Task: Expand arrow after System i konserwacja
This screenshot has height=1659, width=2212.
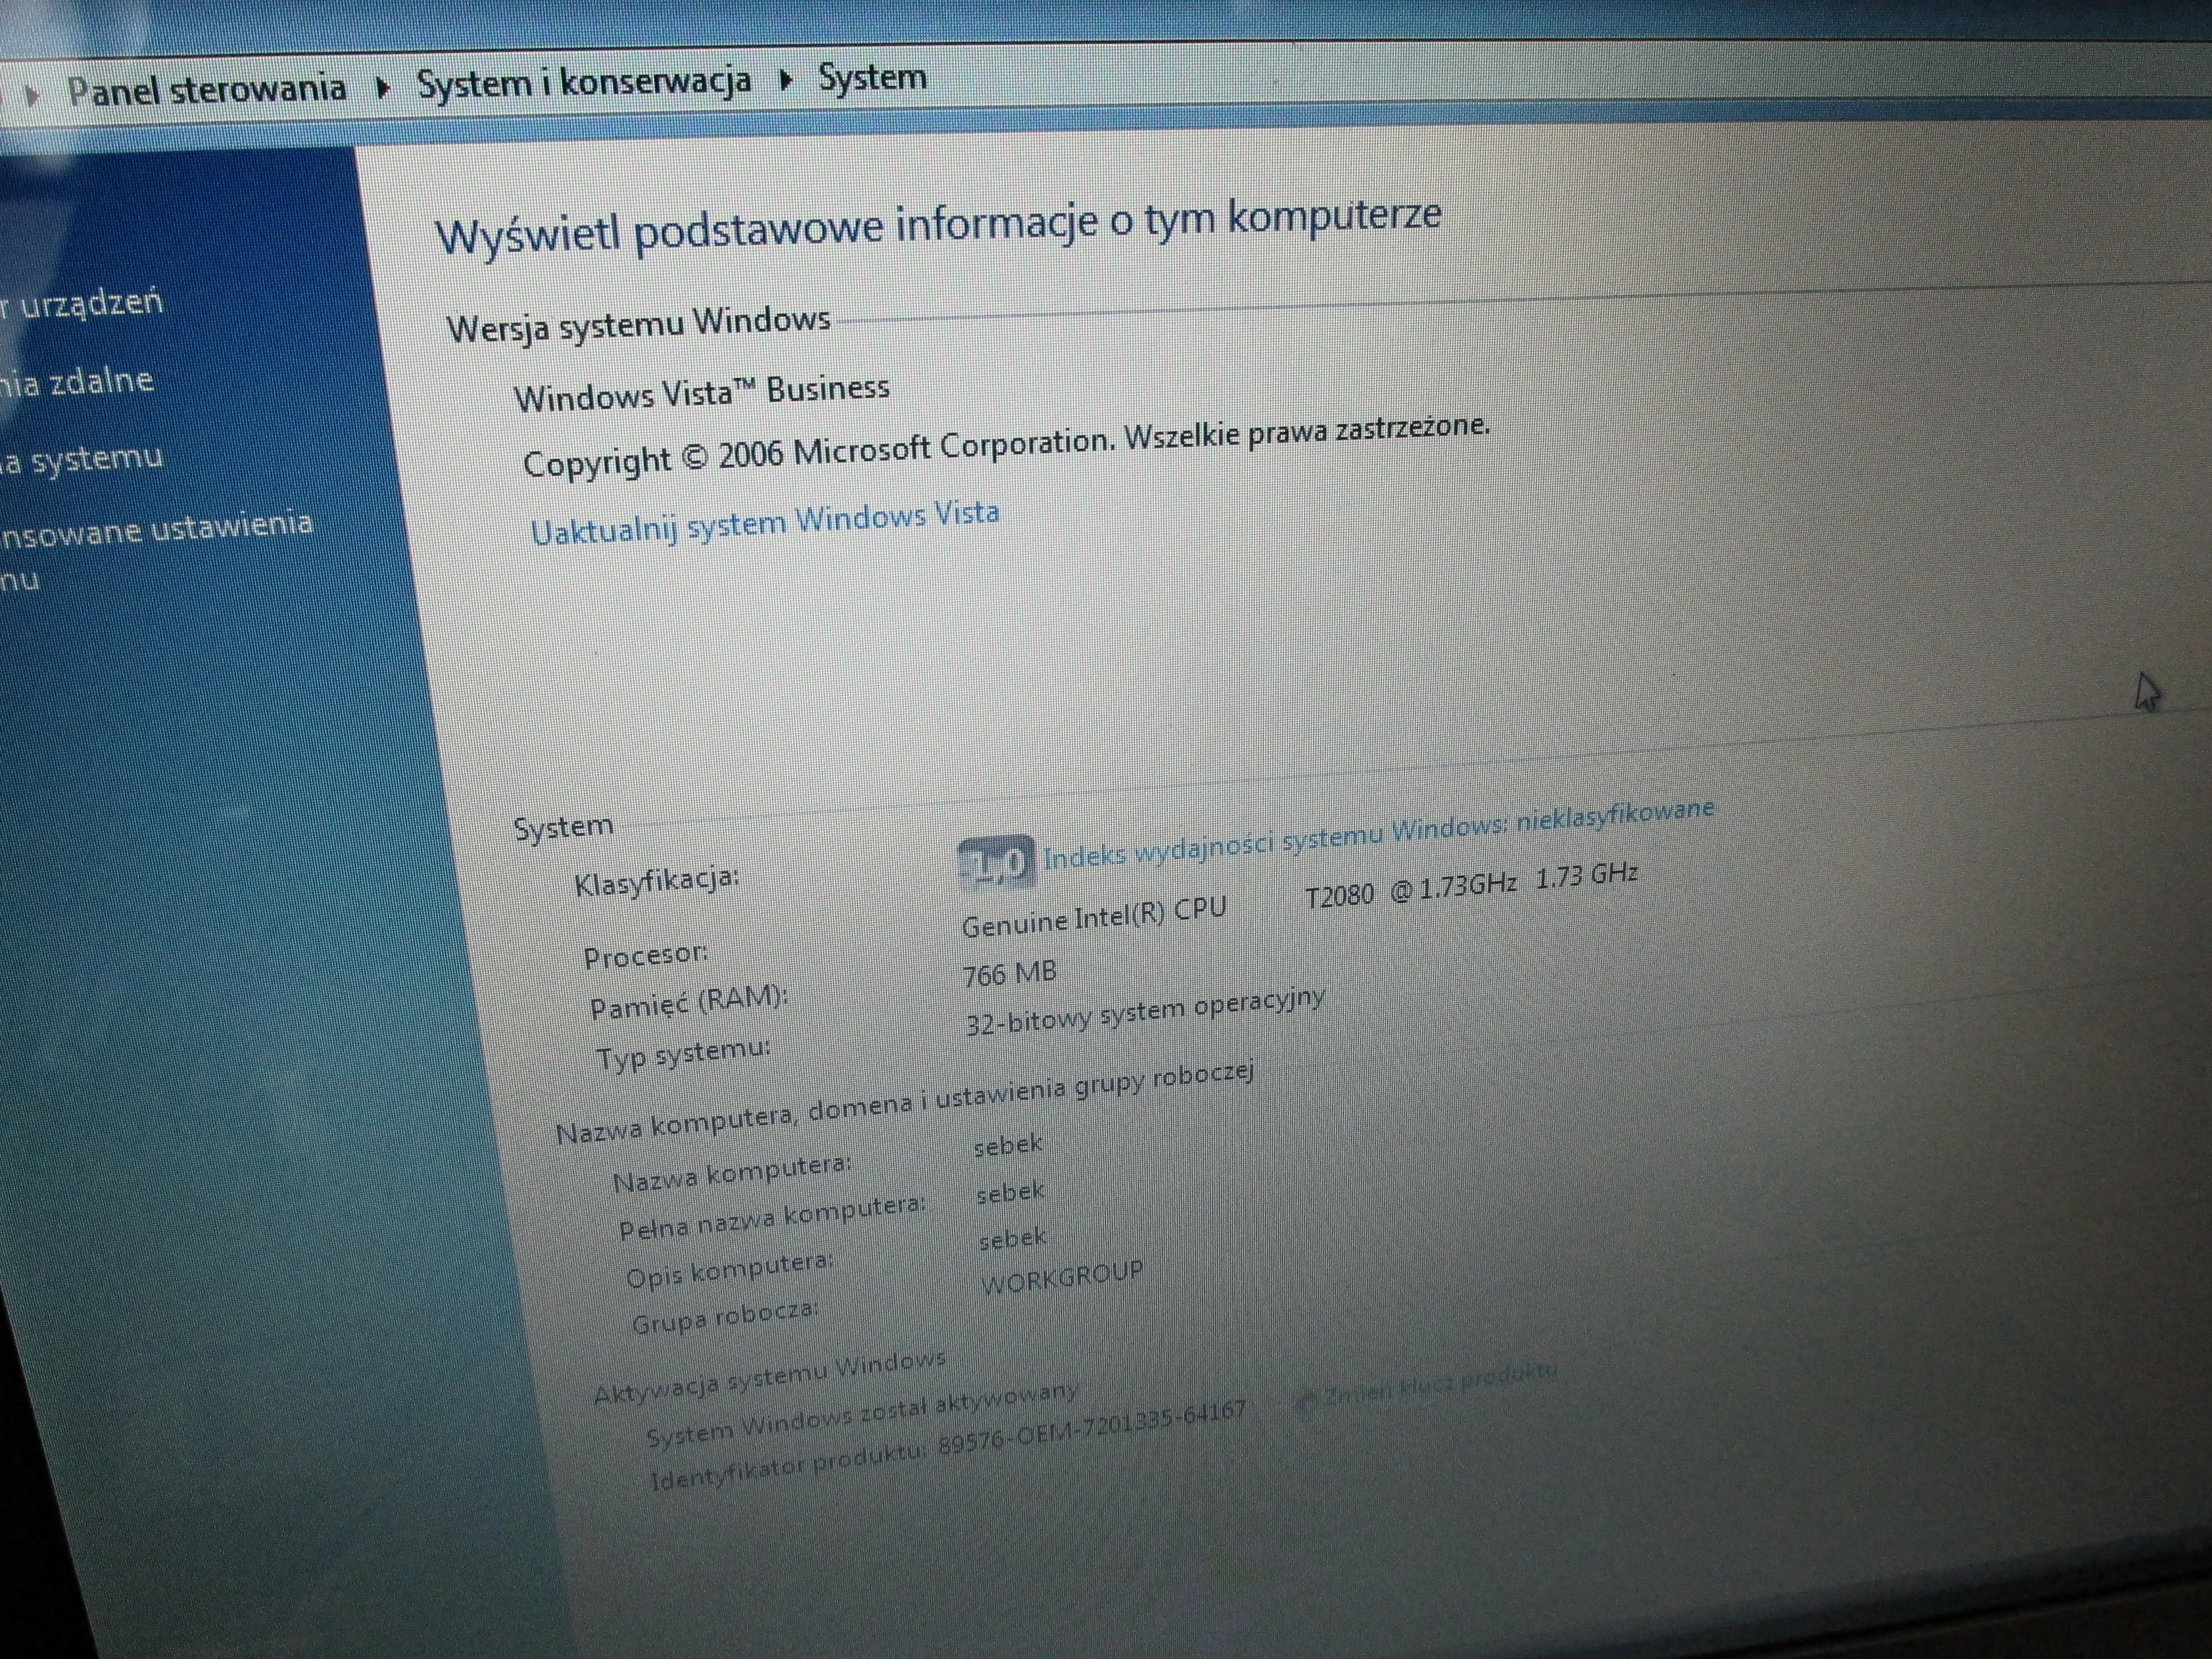Action: point(786,80)
